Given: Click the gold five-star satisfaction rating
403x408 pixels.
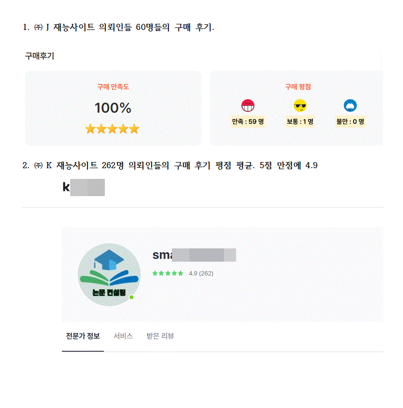Looking at the screenshot, I should (112, 129).
